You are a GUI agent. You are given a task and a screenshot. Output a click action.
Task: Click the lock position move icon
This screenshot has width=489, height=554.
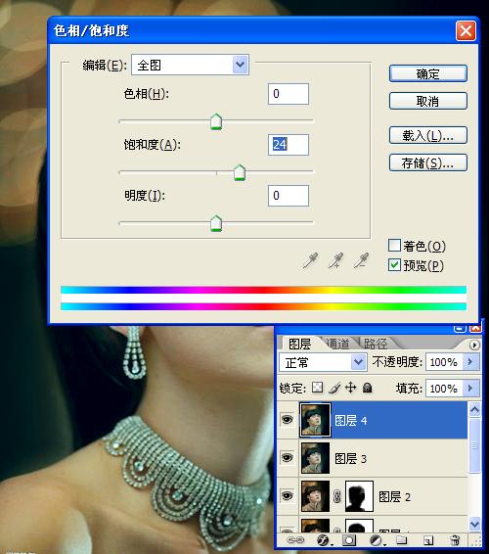pyautogui.click(x=350, y=388)
